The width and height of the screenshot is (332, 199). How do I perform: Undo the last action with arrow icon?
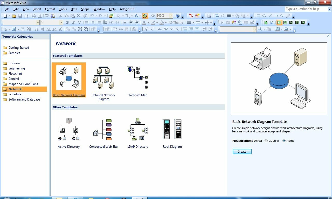(x=92, y=16)
